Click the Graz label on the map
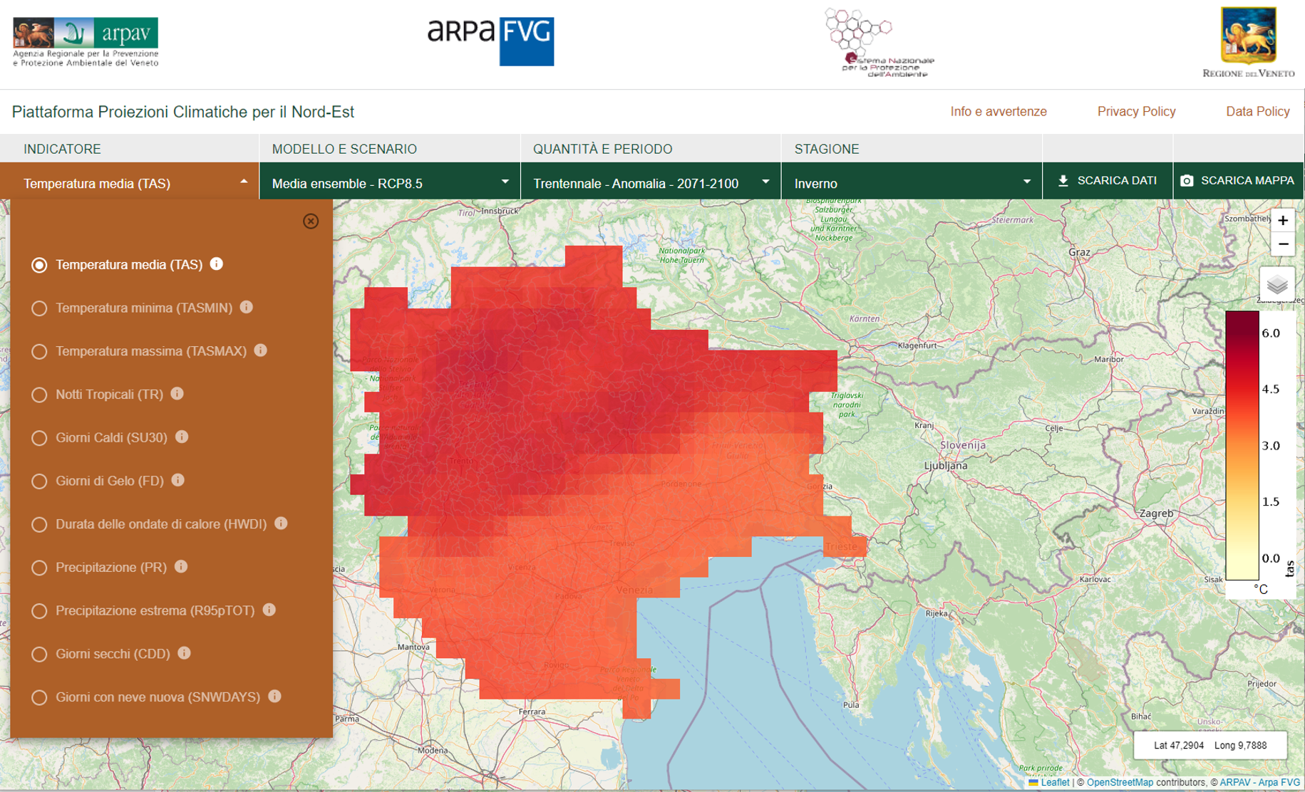This screenshot has width=1305, height=792. (1080, 252)
